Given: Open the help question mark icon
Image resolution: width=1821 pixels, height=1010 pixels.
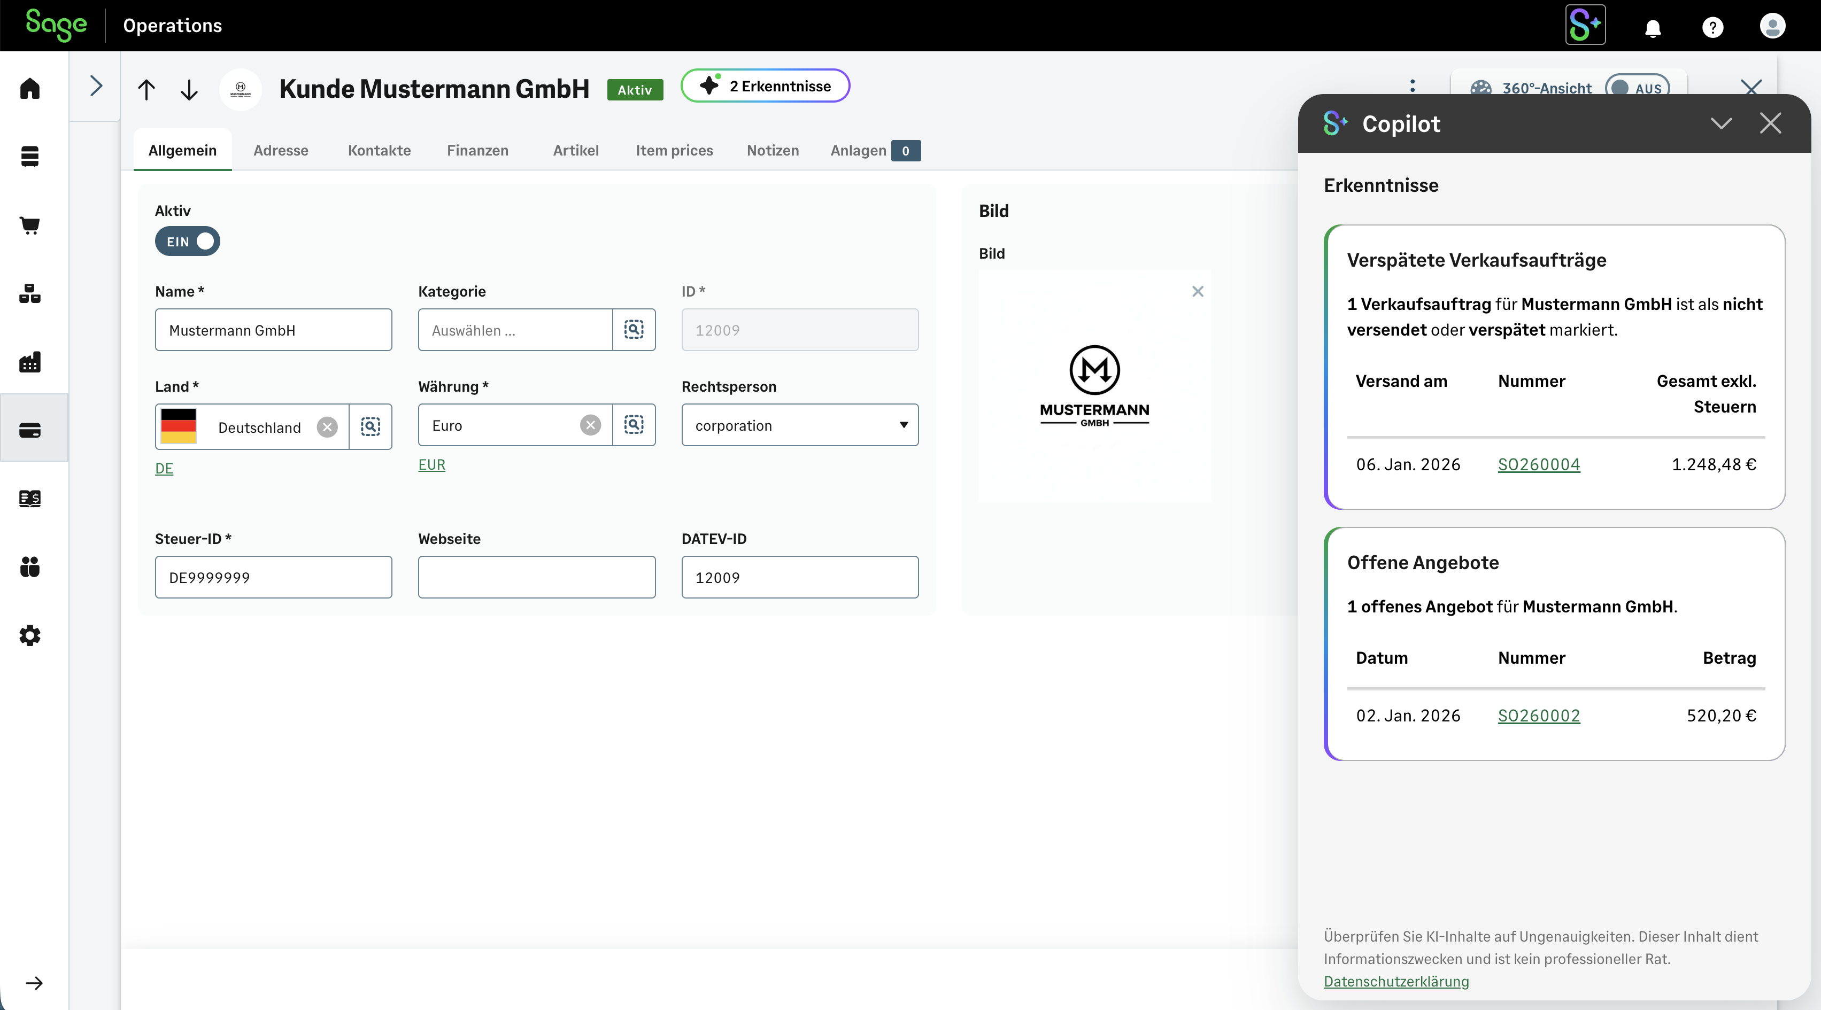Looking at the screenshot, I should tap(1712, 28).
